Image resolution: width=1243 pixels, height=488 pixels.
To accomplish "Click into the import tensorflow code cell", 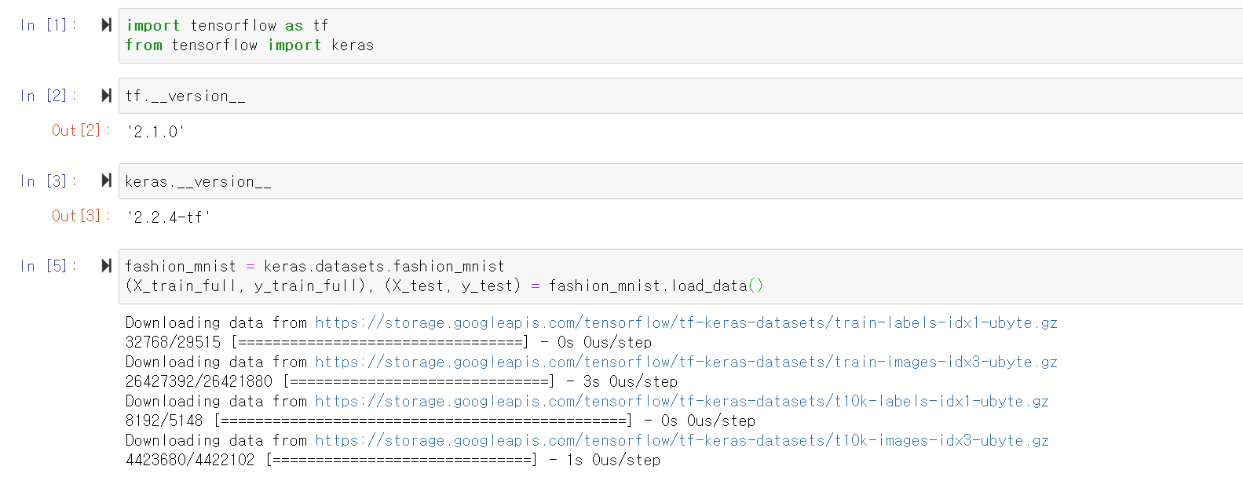I will (681, 35).
